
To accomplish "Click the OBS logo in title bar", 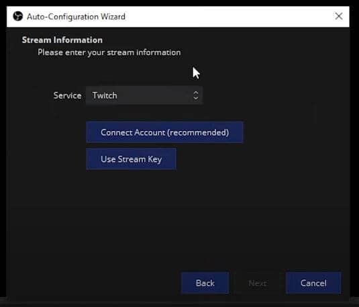I will pyautogui.click(x=18, y=16).
